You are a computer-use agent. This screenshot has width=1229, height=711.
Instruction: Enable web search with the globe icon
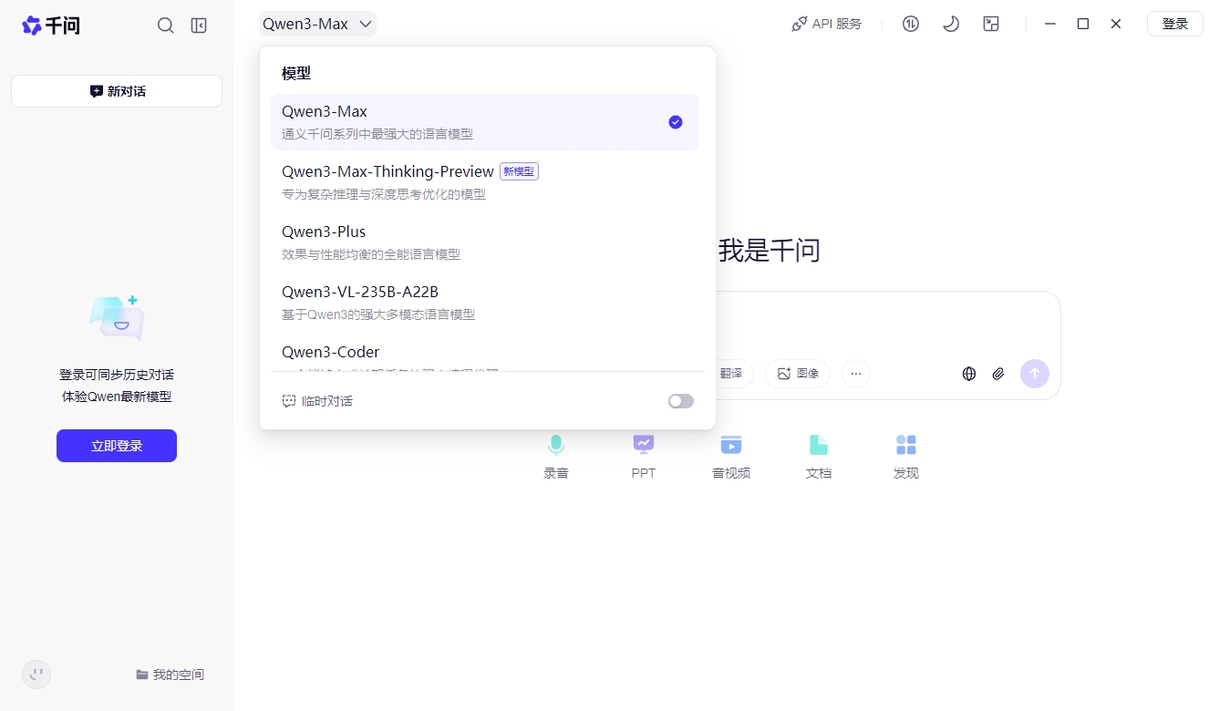pyautogui.click(x=968, y=373)
